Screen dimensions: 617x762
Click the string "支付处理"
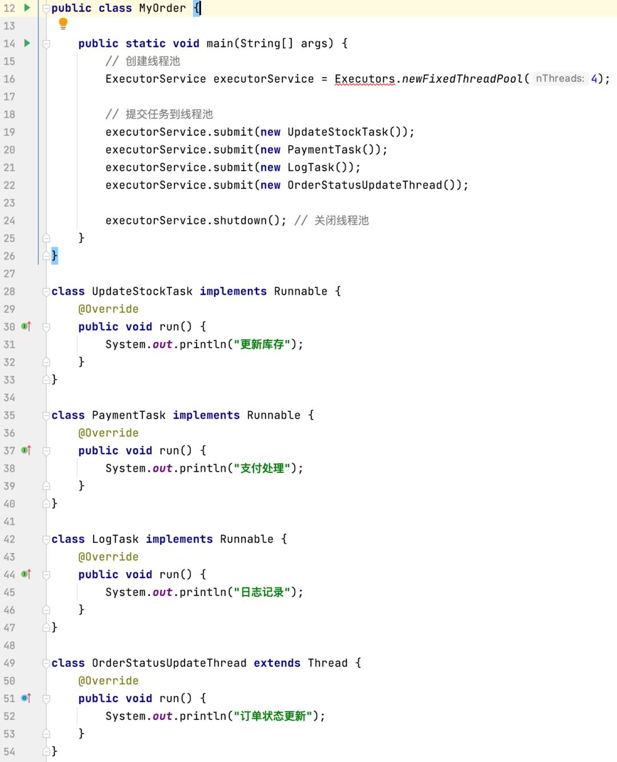262,468
